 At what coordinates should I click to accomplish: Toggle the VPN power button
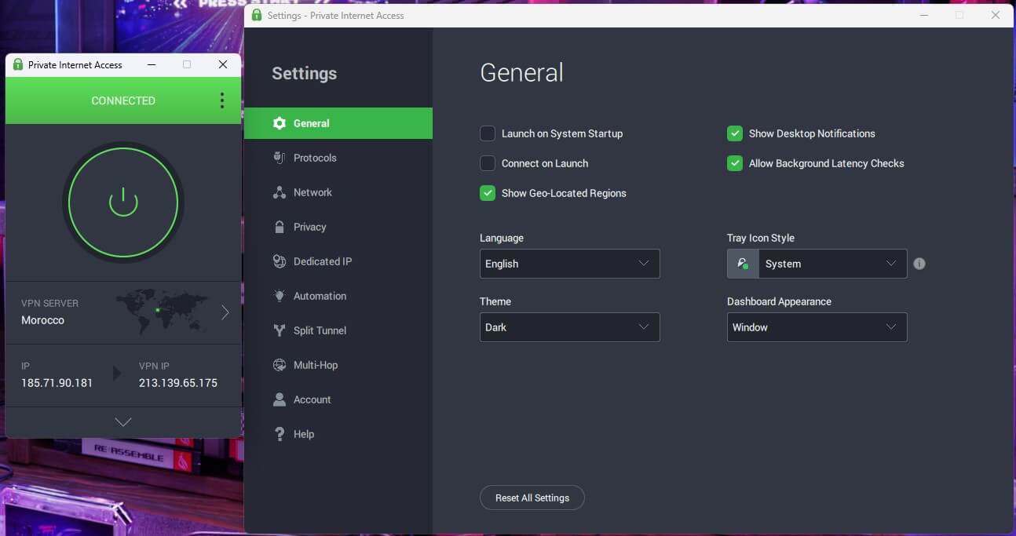123,202
